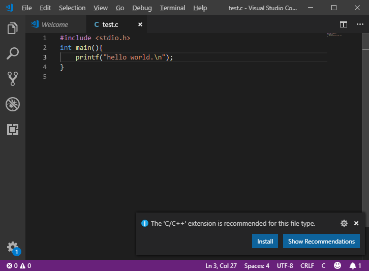Open the Explorer view in activity bar

(13, 28)
